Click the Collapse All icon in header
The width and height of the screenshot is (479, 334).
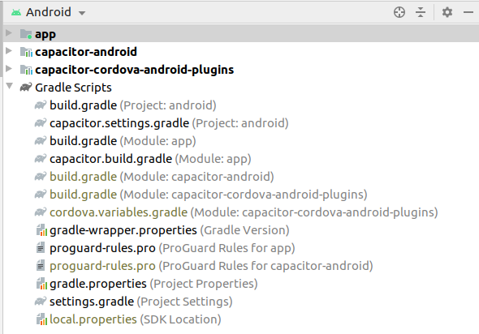(x=421, y=12)
